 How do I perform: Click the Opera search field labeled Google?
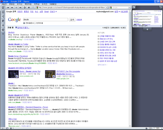(120, 7)
